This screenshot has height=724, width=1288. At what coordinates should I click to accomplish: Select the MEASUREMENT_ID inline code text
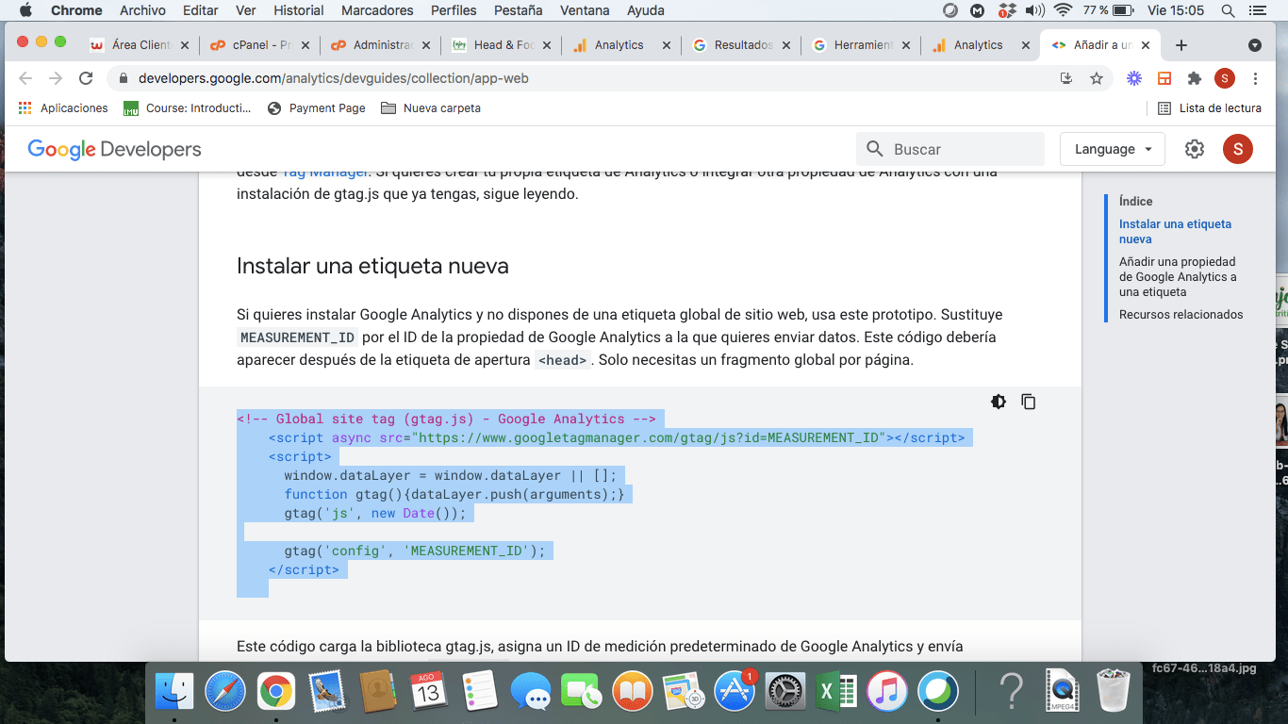click(x=297, y=337)
